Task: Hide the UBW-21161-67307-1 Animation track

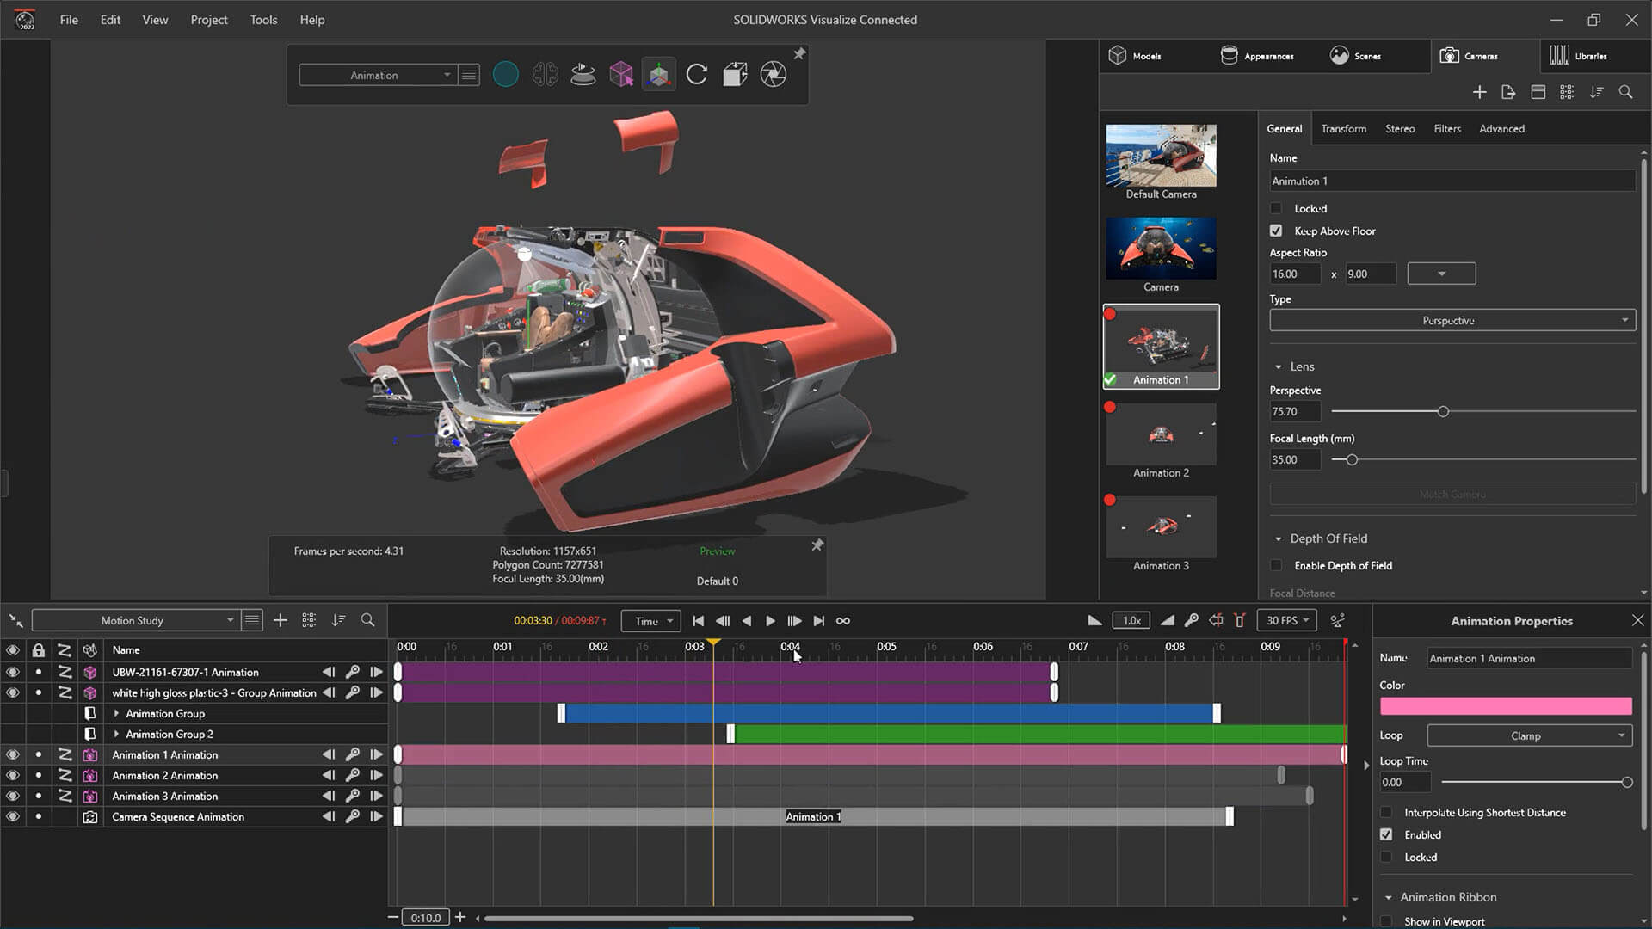Action: point(12,672)
